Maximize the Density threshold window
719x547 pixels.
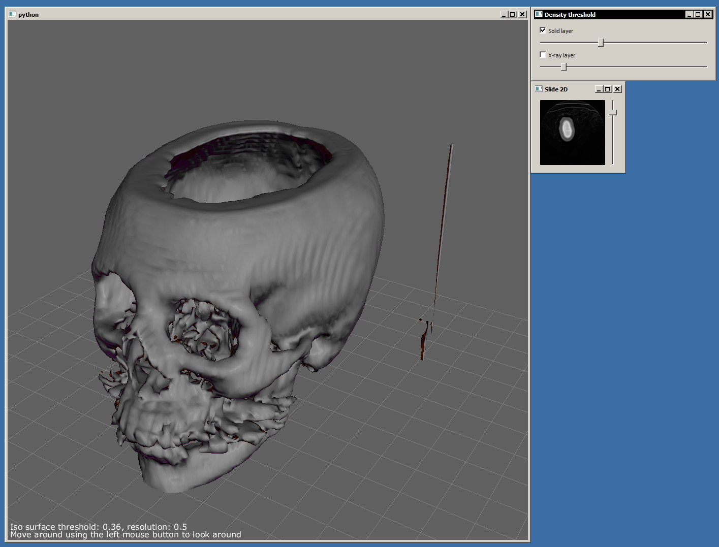coord(698,15)
